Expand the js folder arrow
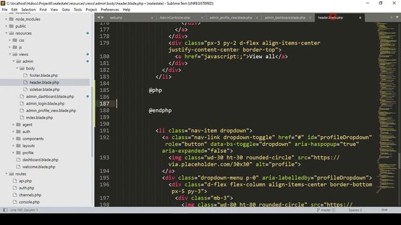 10,47
